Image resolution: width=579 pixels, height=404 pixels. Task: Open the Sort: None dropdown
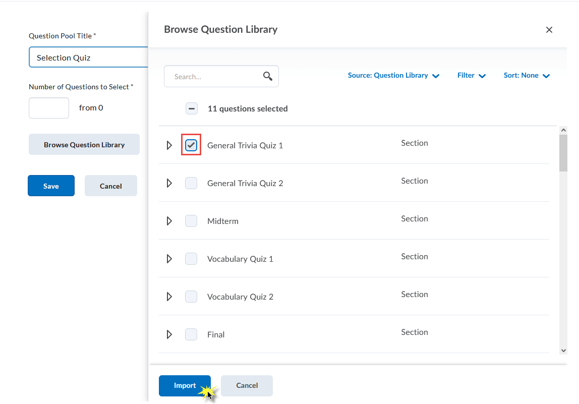click(526, 76)
